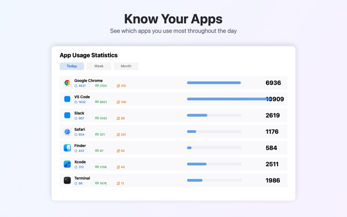This screenshot has width=347, height=217.
Task: Click the clock icon in Finder row
Action: click(76, 151)
